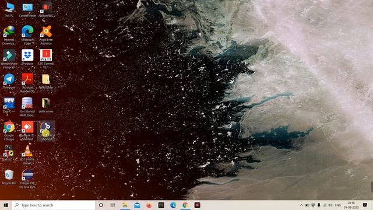Click the battery icon in system tray
Screen dimensions: 373x210
pyautogui.click(x=307, y=205)
